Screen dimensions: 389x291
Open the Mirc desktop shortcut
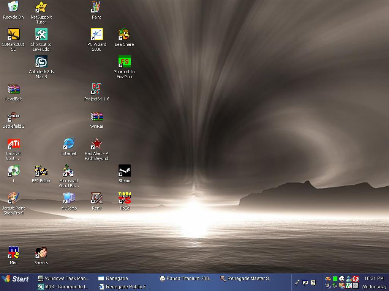pos(13,253)
